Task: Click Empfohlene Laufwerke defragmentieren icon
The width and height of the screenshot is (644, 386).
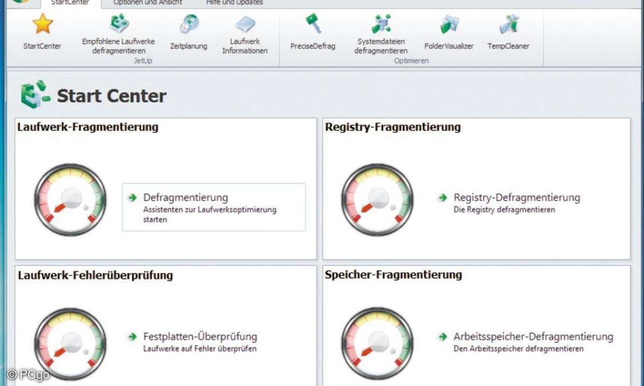Action: coord(119,24)
